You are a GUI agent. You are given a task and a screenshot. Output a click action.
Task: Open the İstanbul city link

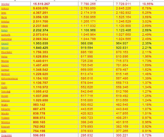coord(5,4)
